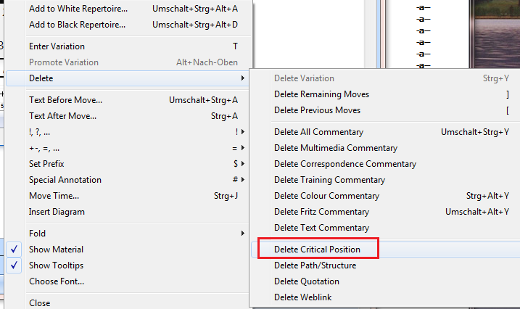Select Delete Weblink entry
This screenshot has width=520, height=309.
302,297
